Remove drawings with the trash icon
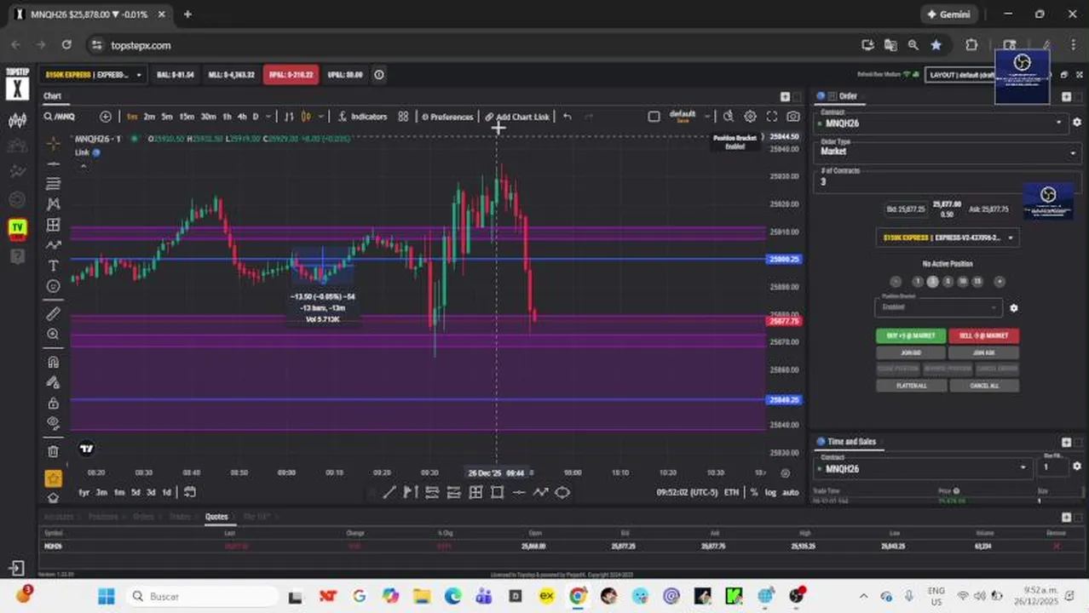The height and width of the screenshot is (613, 1089). click(x=53, y=451)
